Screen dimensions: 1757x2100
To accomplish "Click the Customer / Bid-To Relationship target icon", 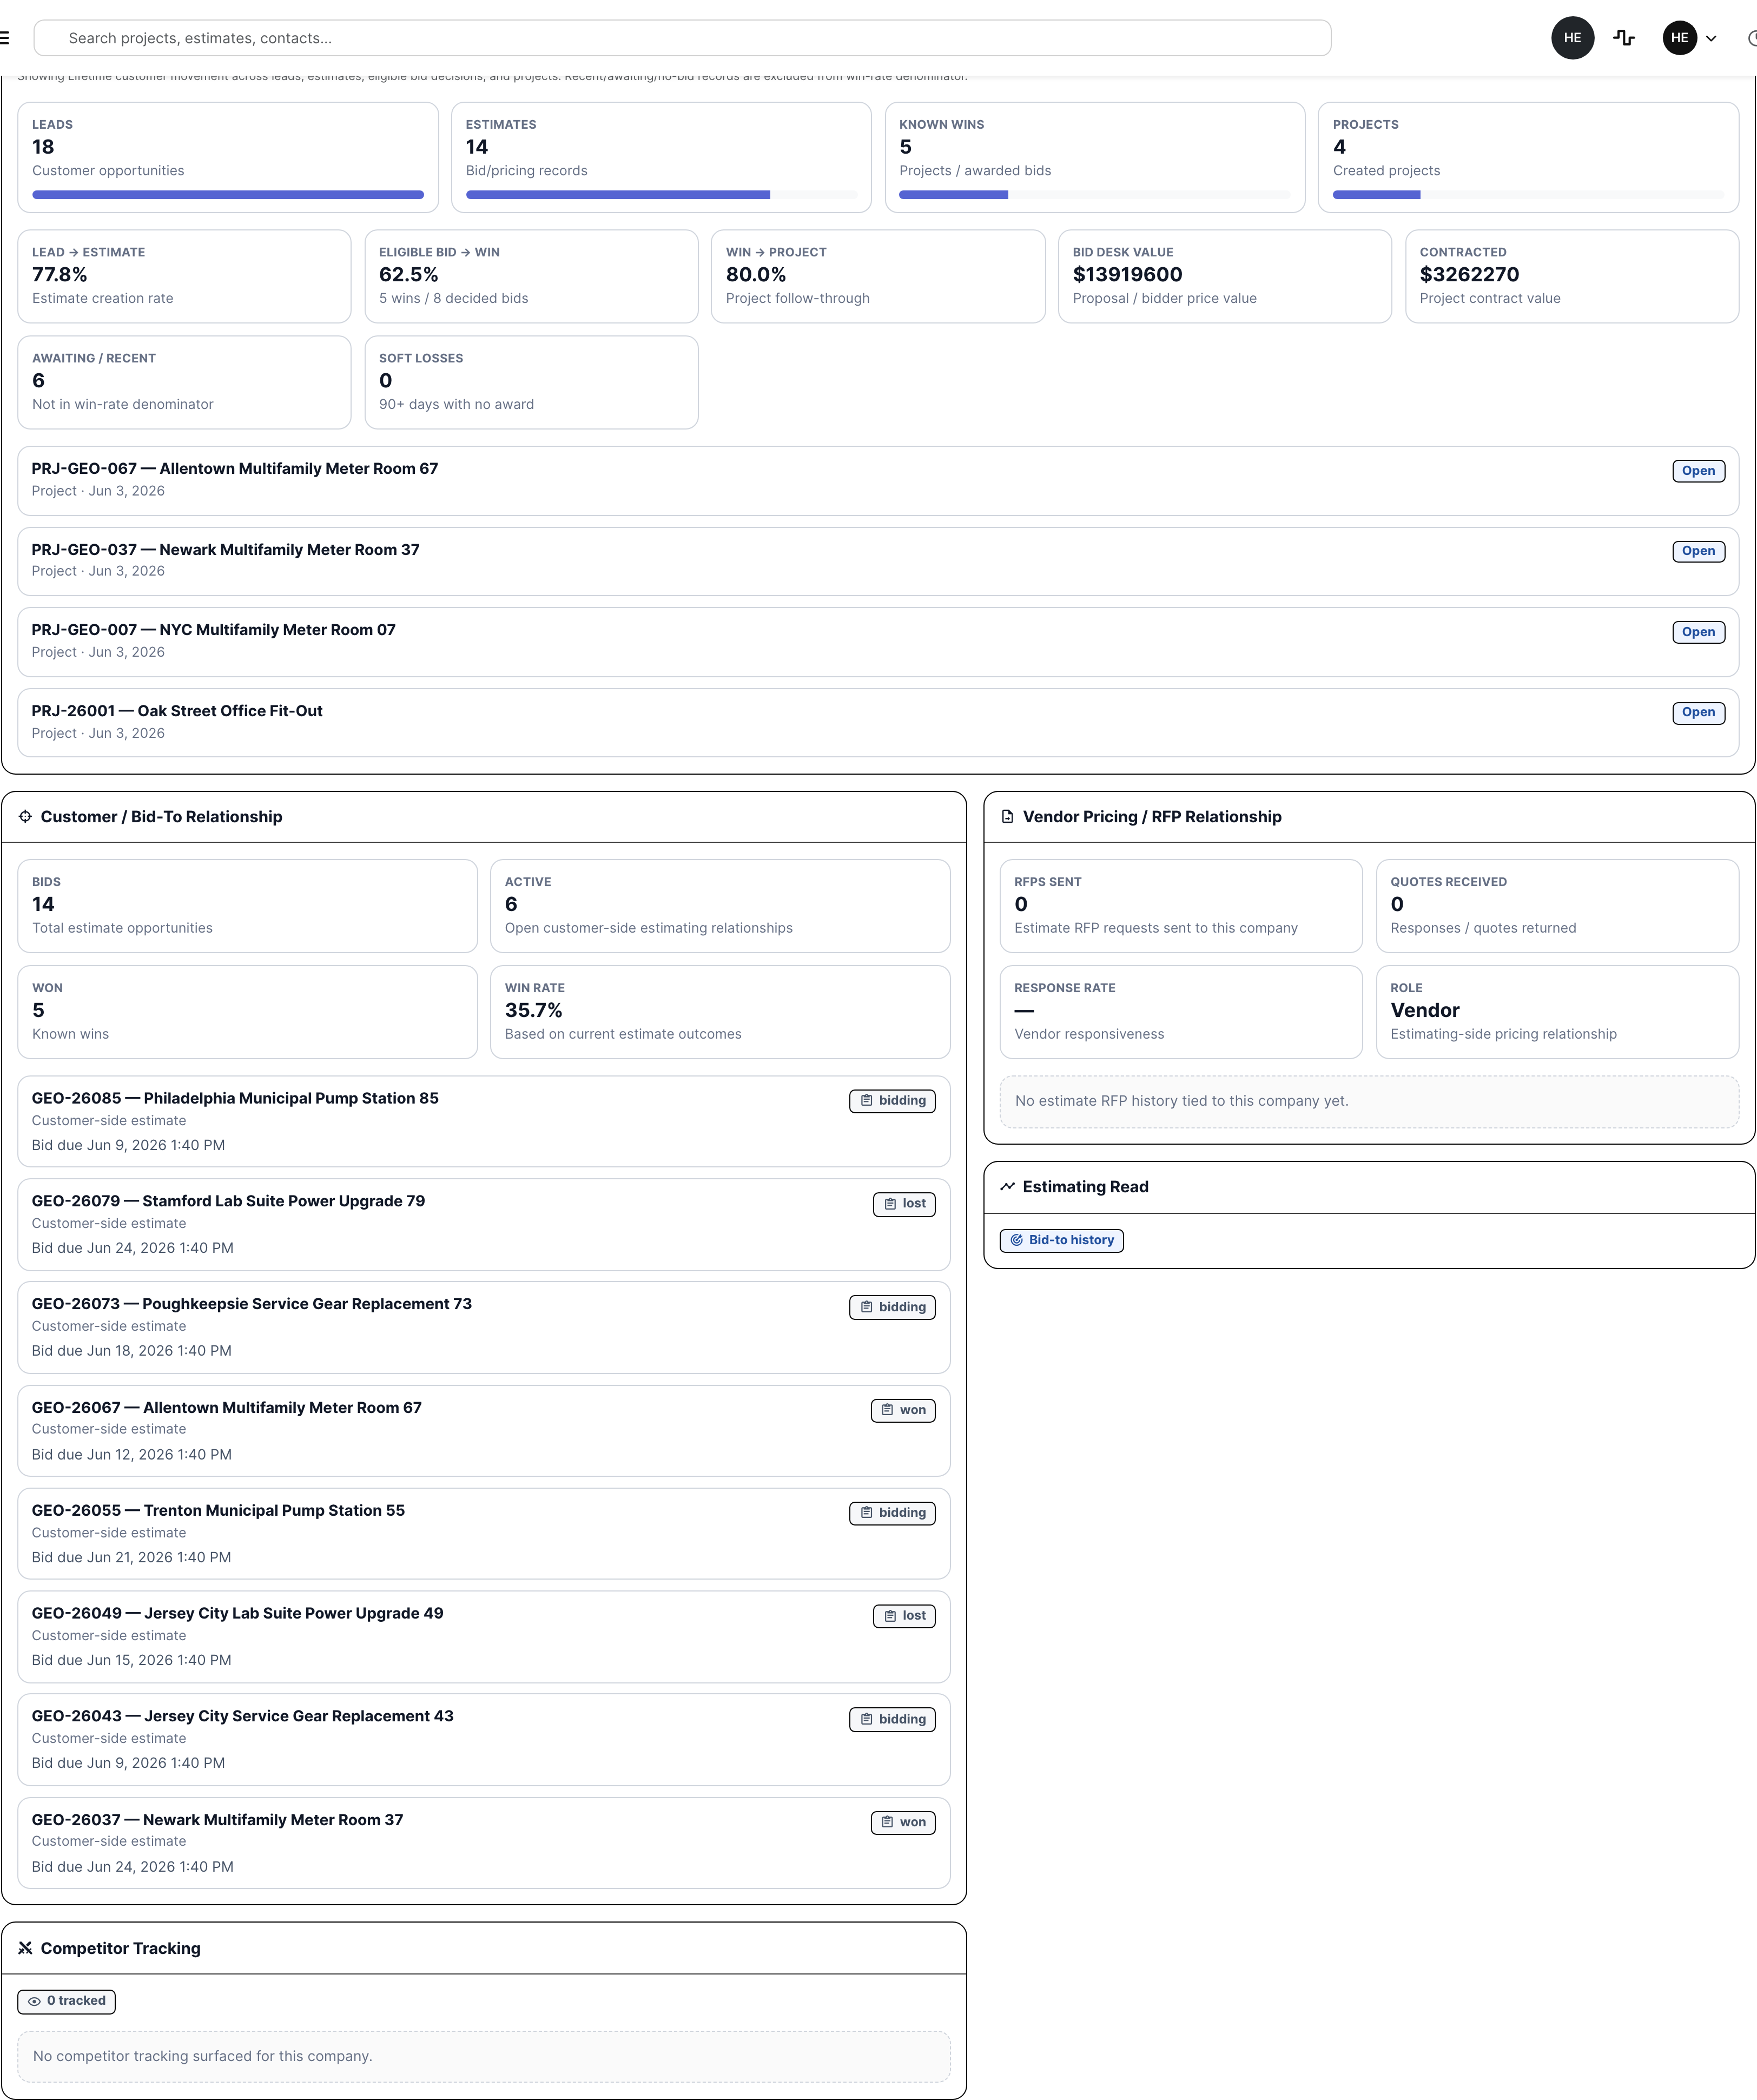I will [x=25, y=816].
